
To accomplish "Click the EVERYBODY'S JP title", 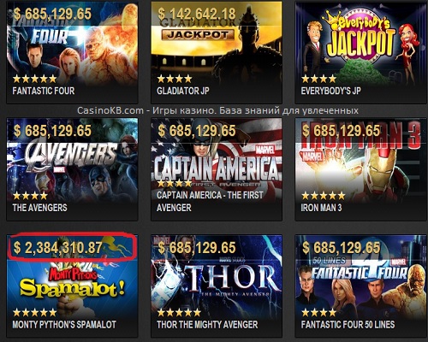I will [330, 91].
